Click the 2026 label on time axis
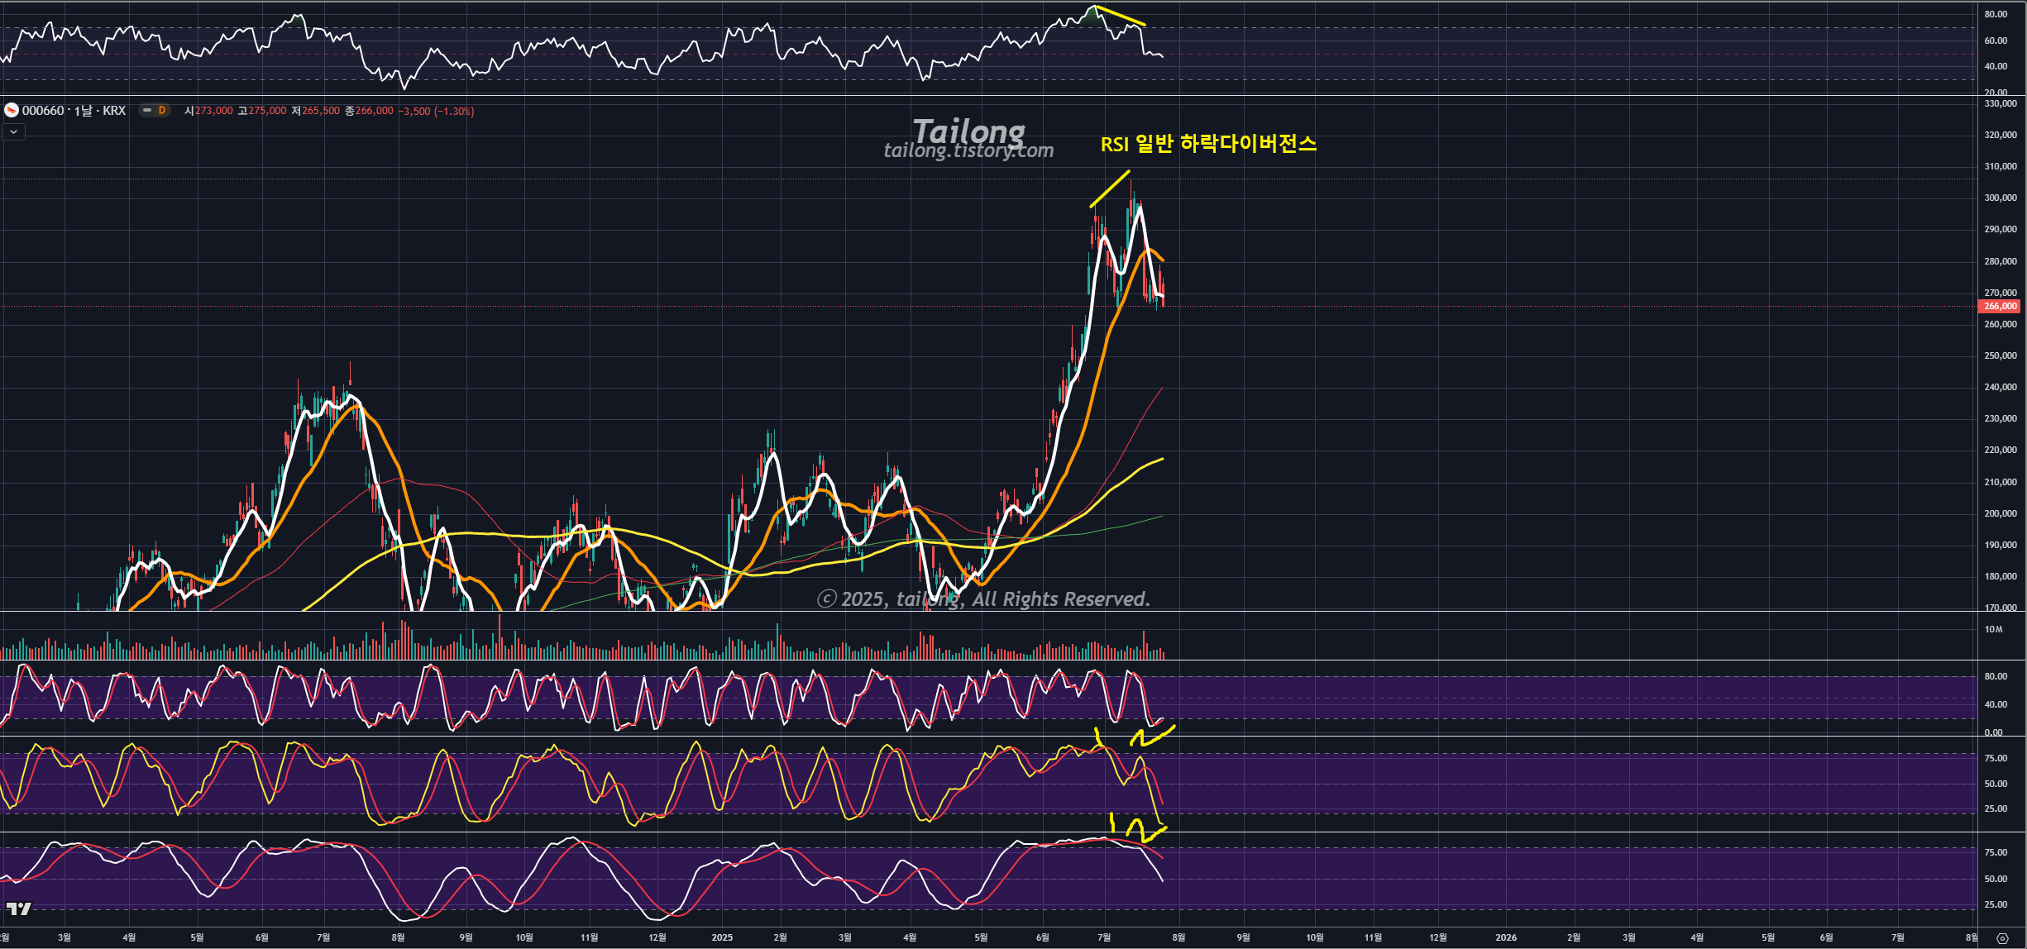The width and height of the screenshot is (2027, 949). (1506, 937)
